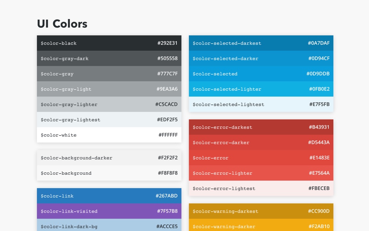Pick the $color-warning-darkest swatch

[x=261, y=211]
